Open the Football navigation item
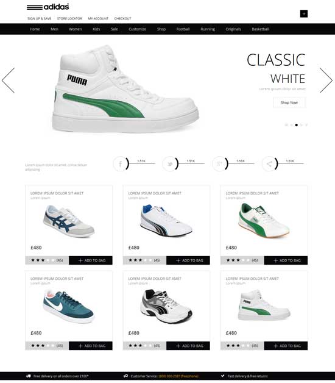335x383 pixels. pyautogui.click(x=183, y=29)
